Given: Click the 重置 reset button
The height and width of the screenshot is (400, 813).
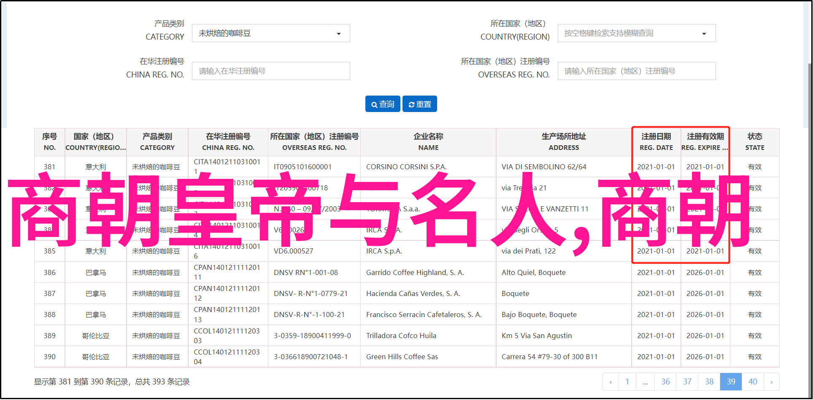Looking at the screenshot, I should point(420,104).
